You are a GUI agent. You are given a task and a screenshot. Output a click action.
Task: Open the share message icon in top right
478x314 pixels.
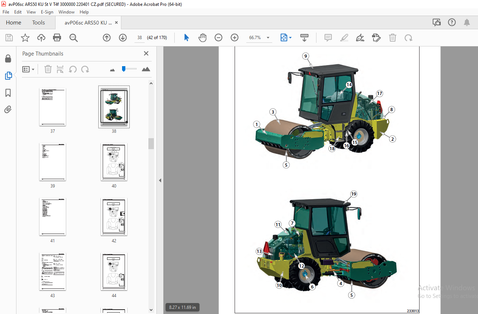click(x=436, y=23)
